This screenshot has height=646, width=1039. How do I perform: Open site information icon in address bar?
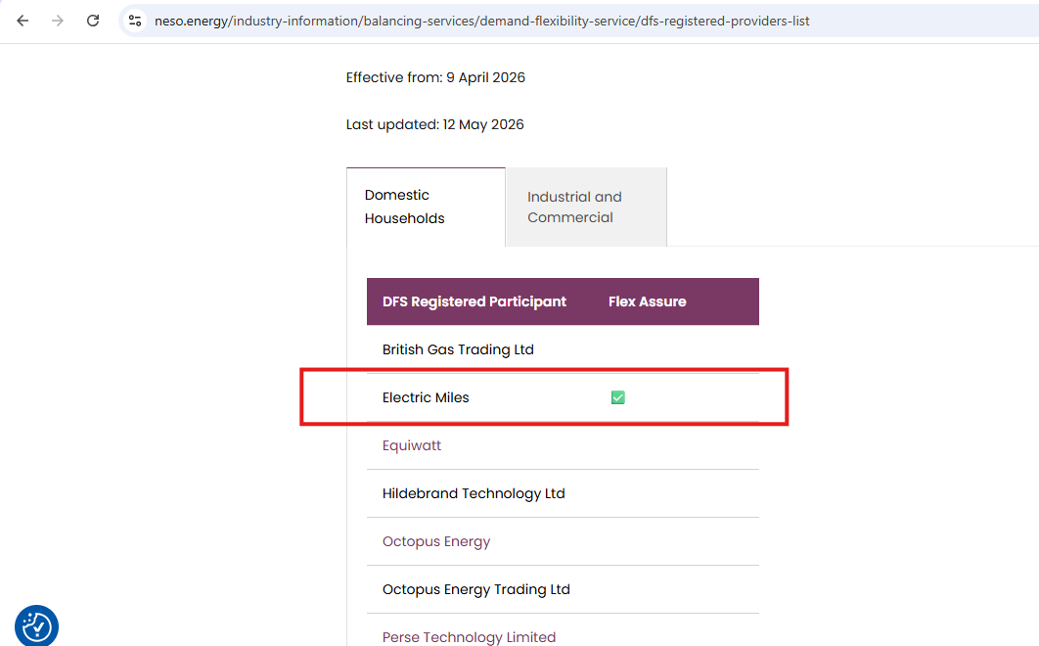[135, 21]
